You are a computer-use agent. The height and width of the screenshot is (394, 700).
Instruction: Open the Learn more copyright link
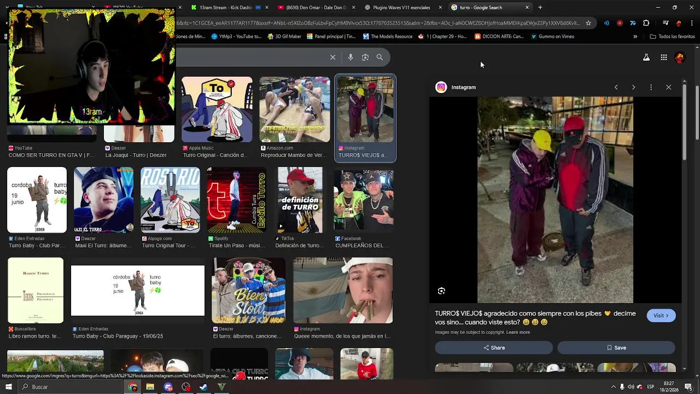point(518,332)
